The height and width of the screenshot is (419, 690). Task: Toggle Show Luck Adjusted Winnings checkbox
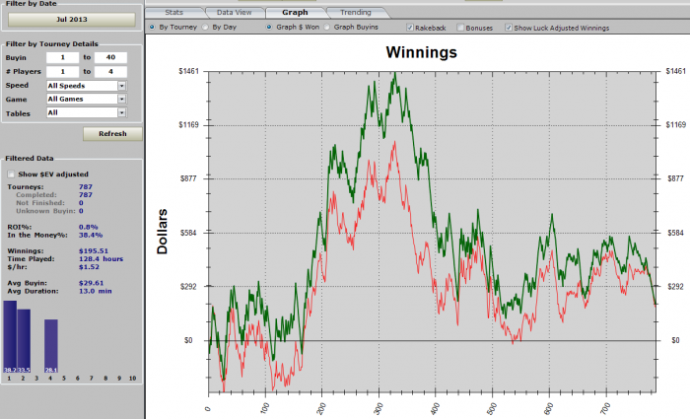click(509, 28)
